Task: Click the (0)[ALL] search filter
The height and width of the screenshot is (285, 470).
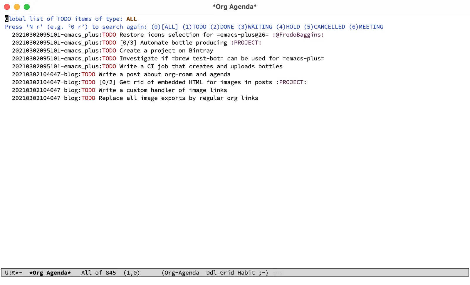Action: [164, 27]
